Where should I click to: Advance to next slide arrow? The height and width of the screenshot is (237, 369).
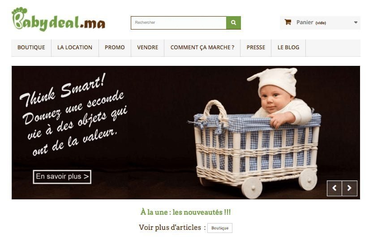tap(349, 188)
